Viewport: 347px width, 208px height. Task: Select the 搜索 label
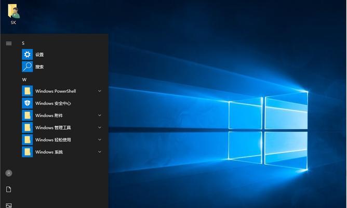(39, 67)
